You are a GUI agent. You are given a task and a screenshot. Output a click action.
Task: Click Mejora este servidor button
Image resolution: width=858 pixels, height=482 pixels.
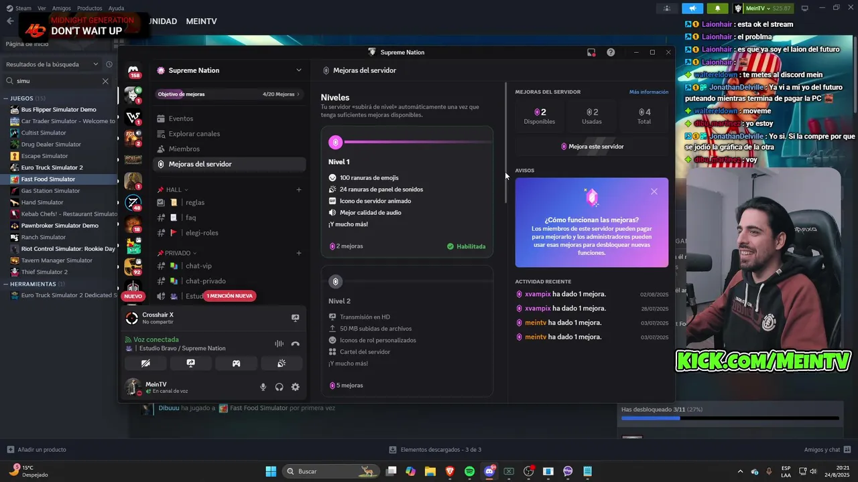592,147
